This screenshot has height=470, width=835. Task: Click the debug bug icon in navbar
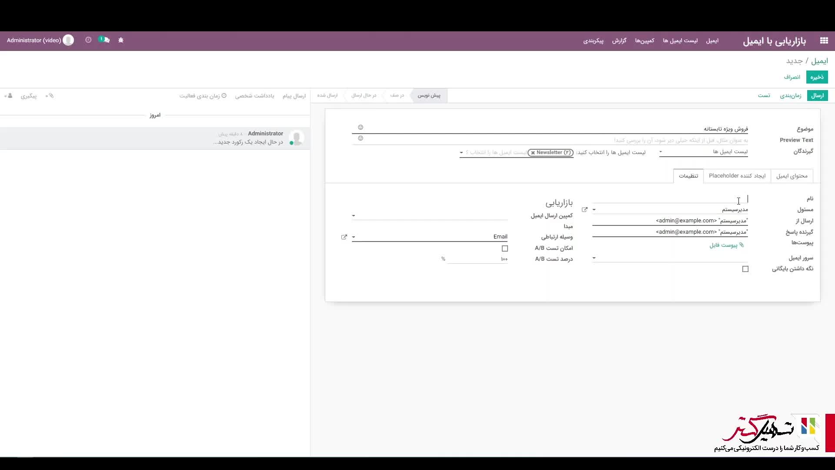(x=121, y=40)
